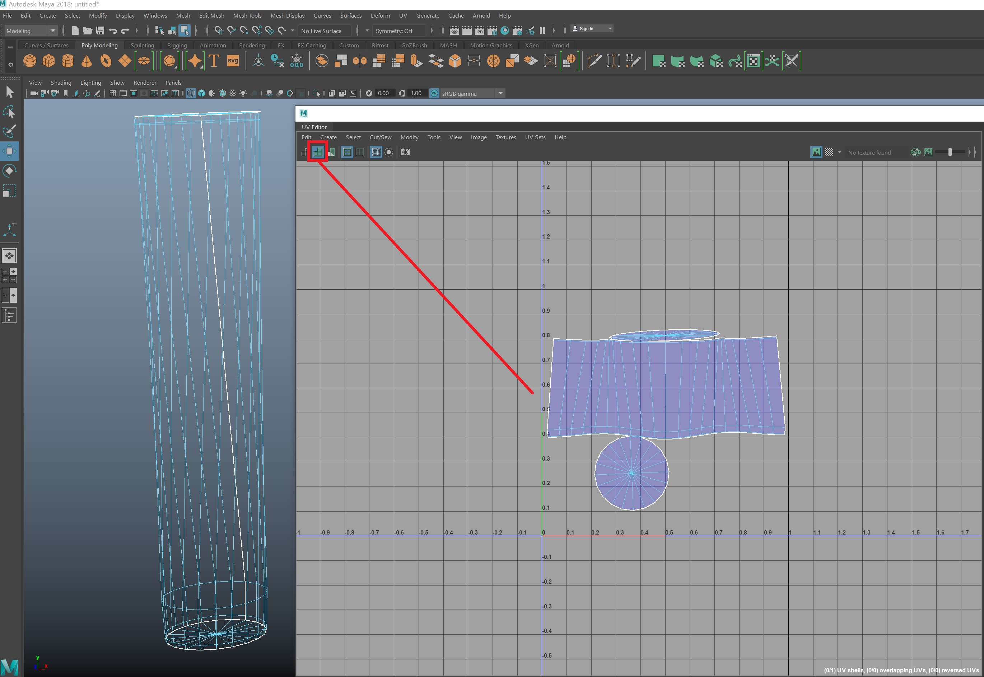The width and height of the screenshot is (984, 677).
Task: Toggle the checker map display in UV Editor
Action: pos(829,152)
